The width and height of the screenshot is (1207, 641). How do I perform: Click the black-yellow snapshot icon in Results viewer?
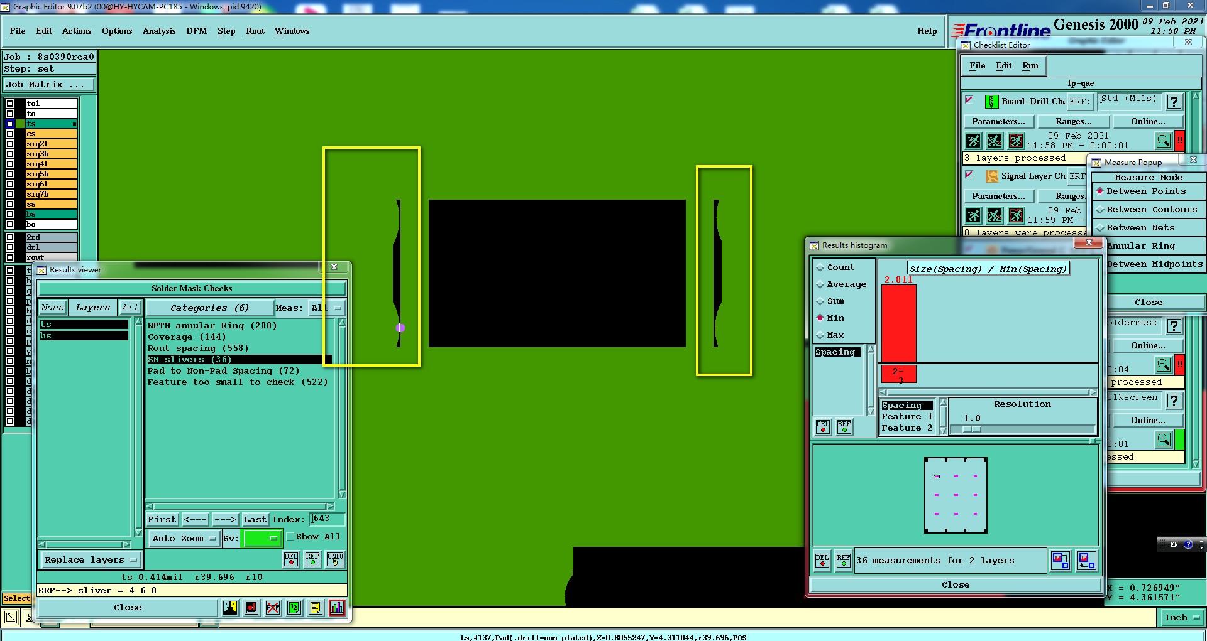(x=230, y=608)
